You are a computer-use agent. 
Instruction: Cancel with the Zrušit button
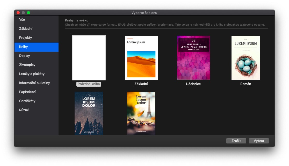tap(236, 141)
